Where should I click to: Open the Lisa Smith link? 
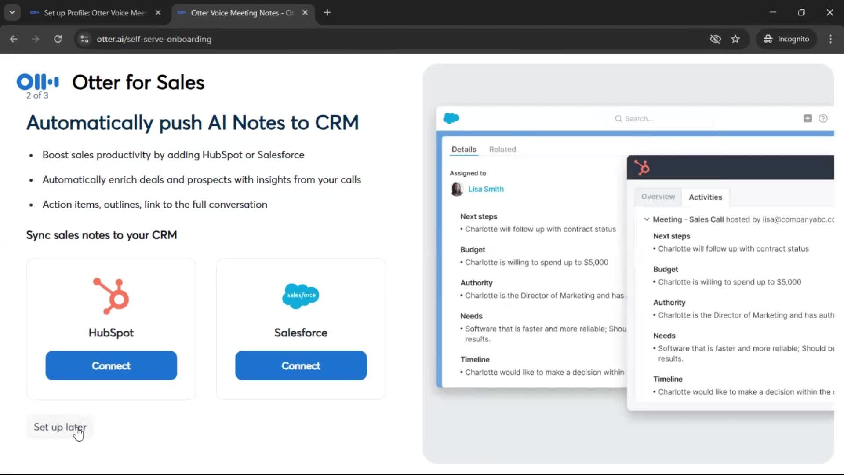(486, 189)
